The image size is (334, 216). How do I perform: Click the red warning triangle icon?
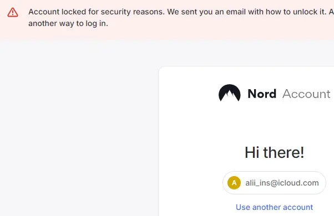pyautogui.click(x=13, y=12)
